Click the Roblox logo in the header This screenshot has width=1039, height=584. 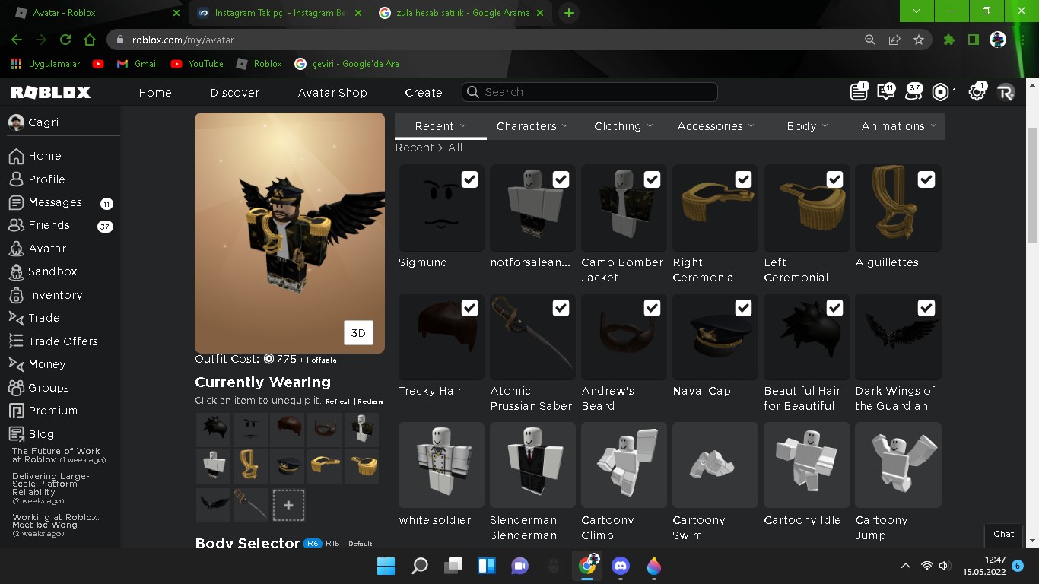51,92
